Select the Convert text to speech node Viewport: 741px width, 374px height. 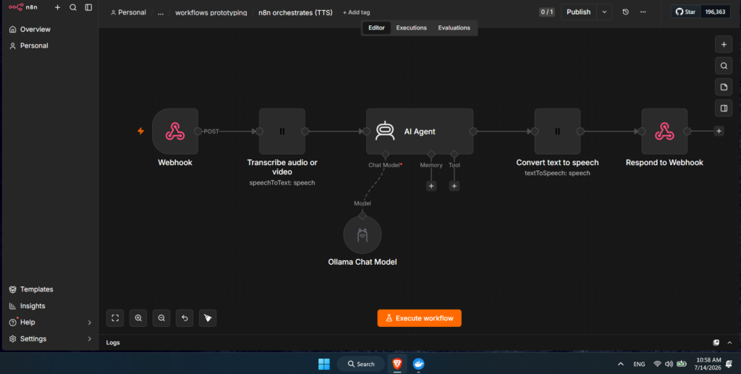557,131
